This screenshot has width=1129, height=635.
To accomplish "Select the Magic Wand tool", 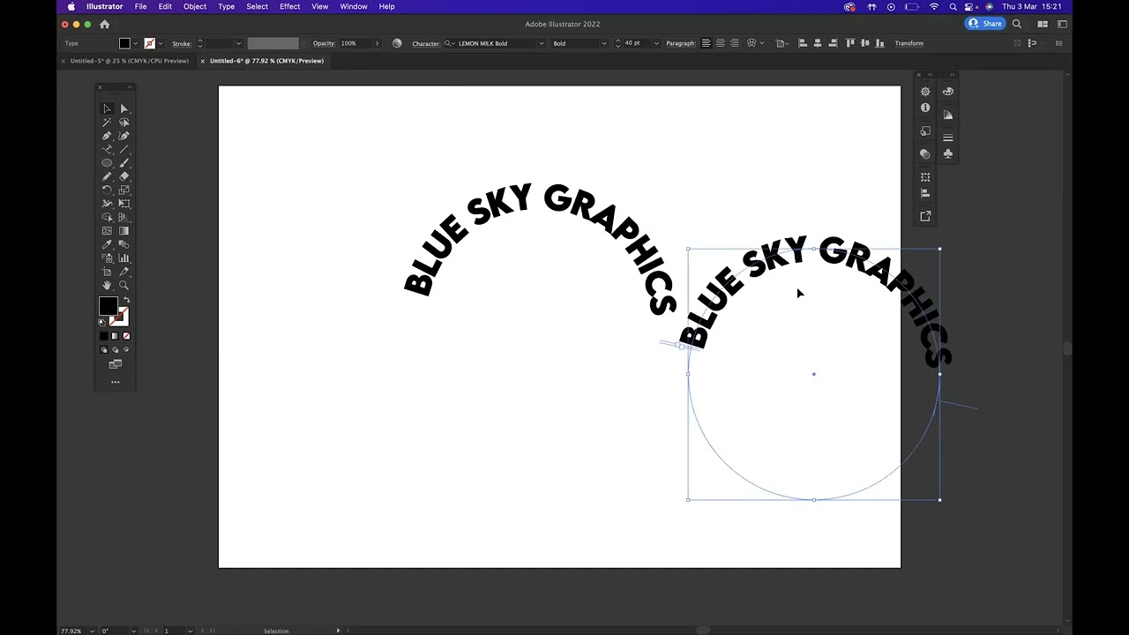I will 107,122.
